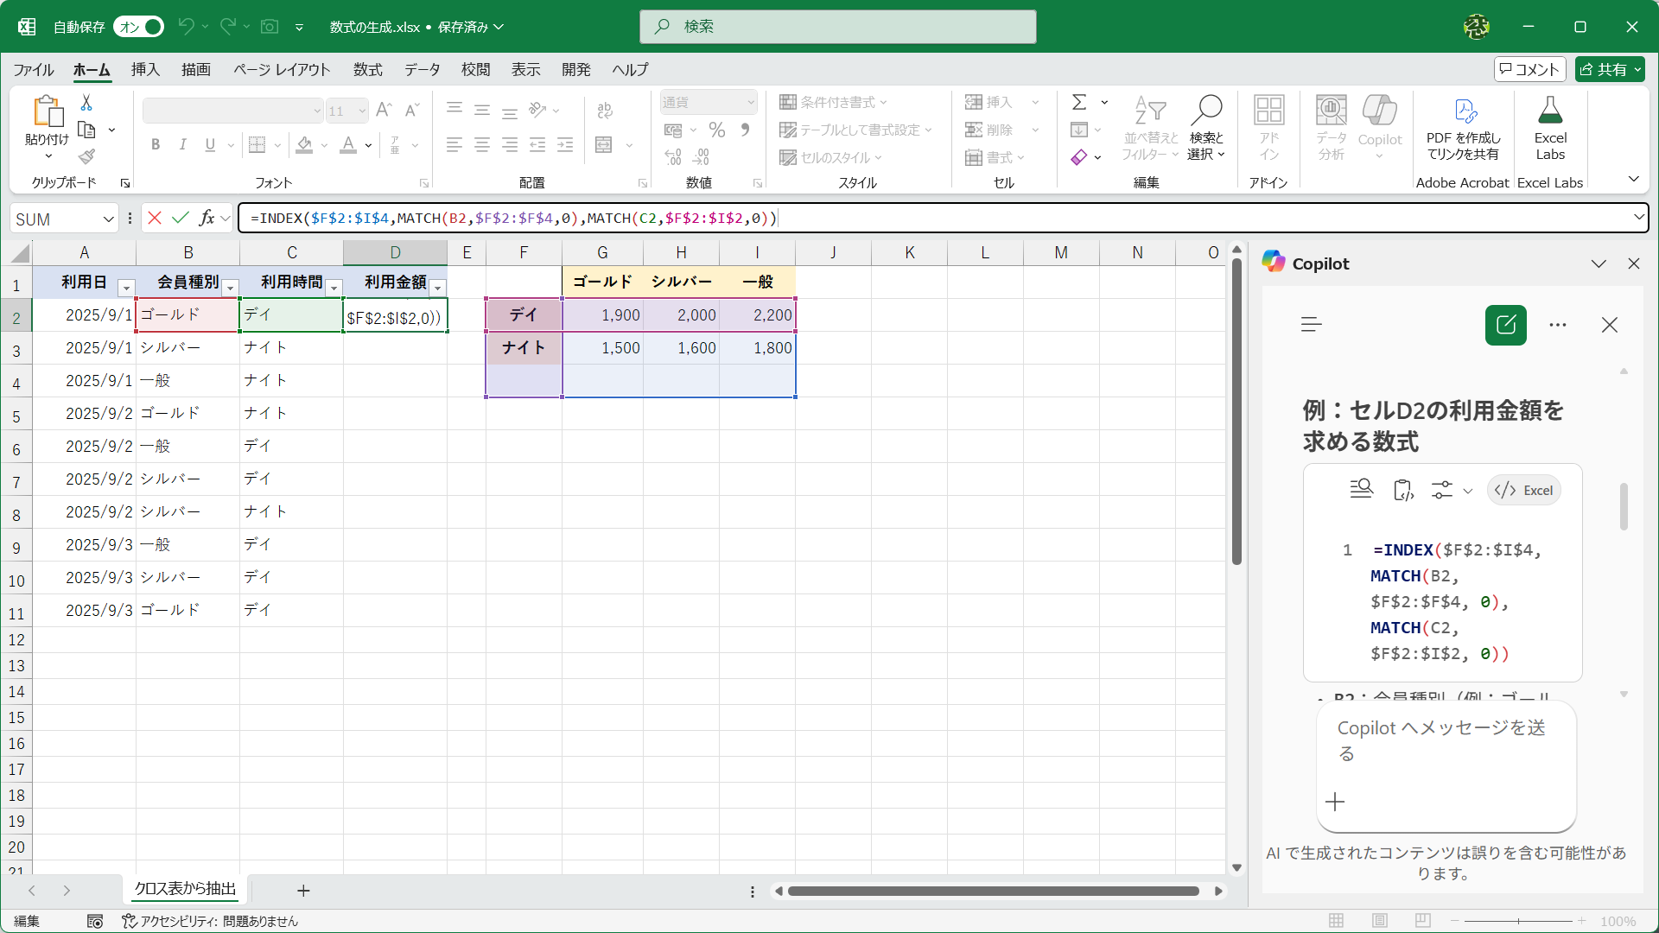
Task: Toggle the AutoSave switch
Action: tap(138, 27)
